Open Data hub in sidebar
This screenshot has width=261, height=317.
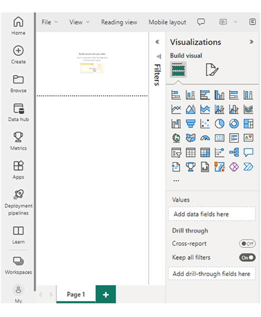pyautogui.click(x=19, y=113)
